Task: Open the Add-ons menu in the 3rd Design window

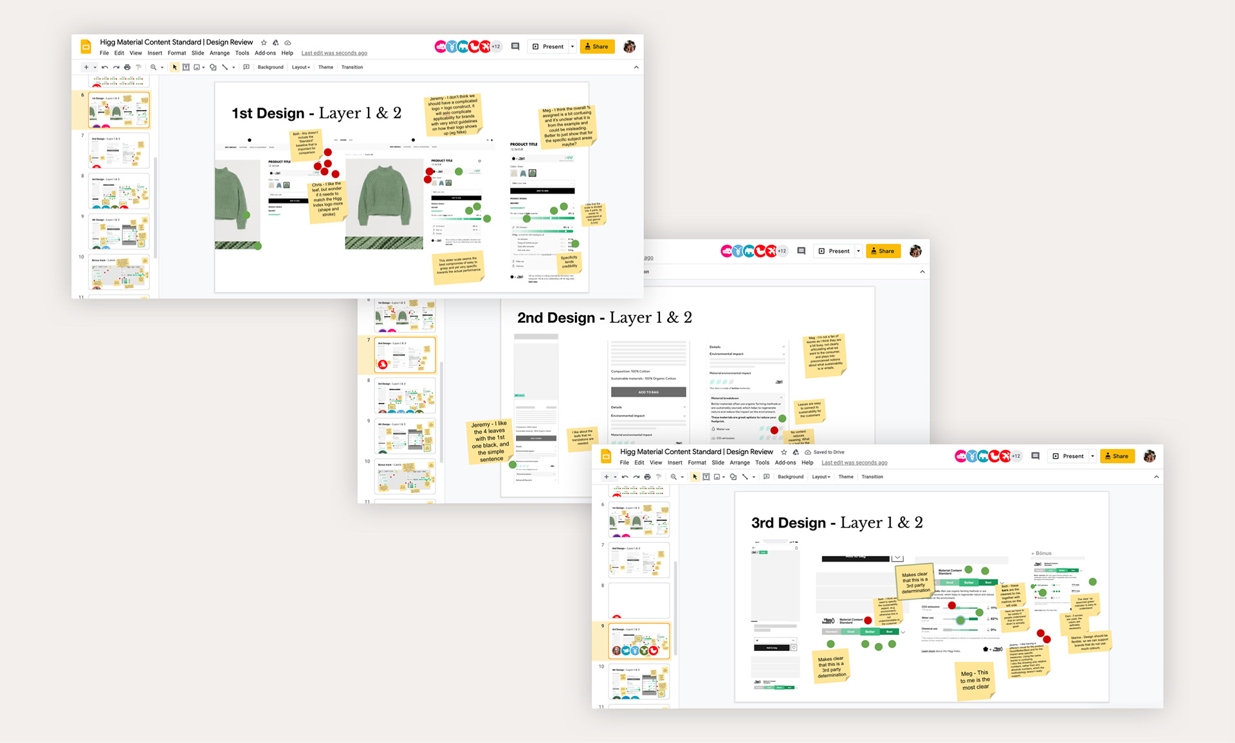Action: click(x=785, y=463)
